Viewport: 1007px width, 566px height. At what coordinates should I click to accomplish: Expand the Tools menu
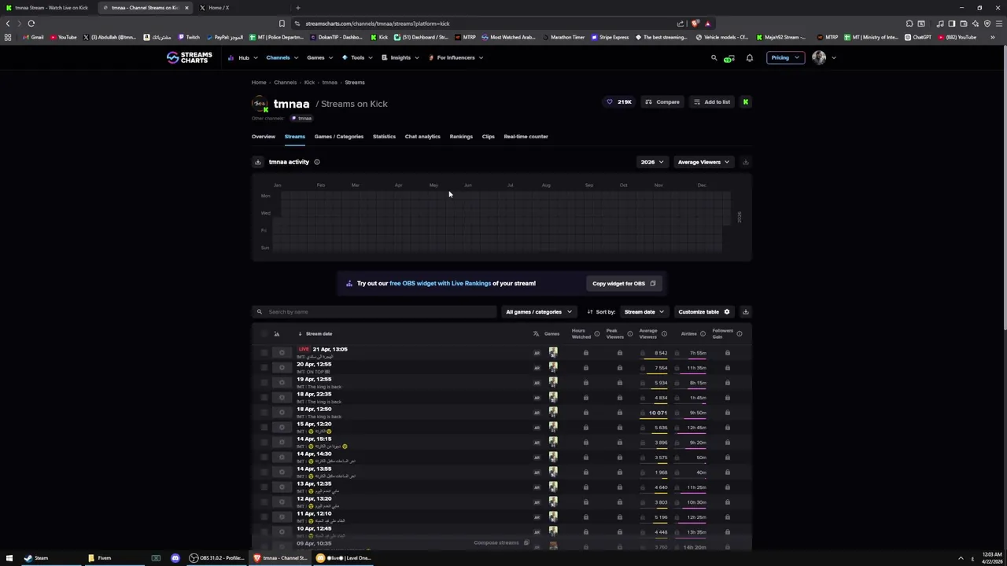(357, 57)
